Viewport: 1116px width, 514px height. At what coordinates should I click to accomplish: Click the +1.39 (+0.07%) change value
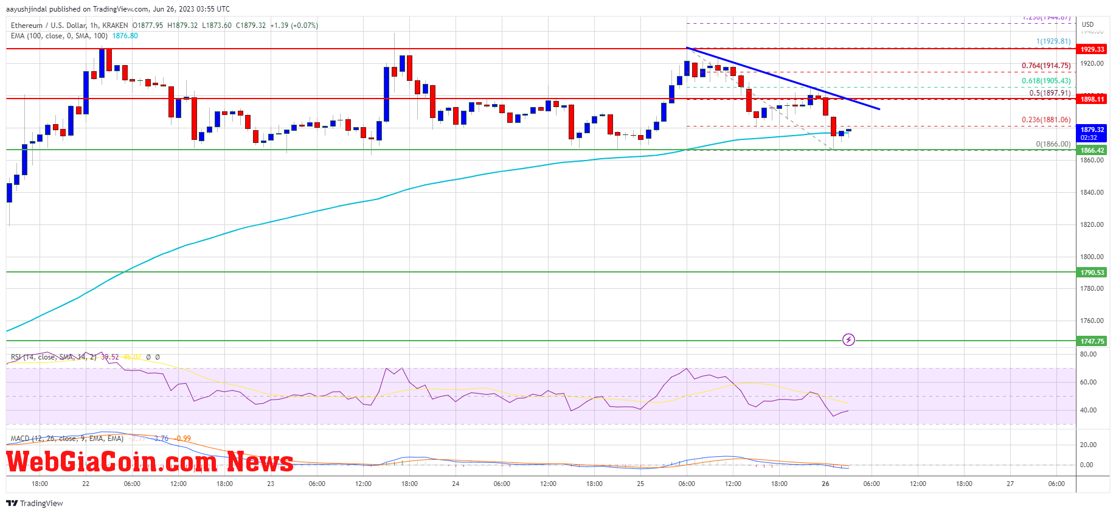[x=294, y=26]
